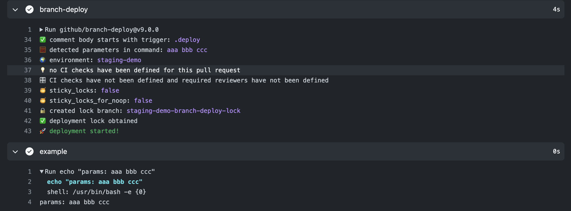Click the staging-demo-branch-deploy-lock branch name

(183, 111)
